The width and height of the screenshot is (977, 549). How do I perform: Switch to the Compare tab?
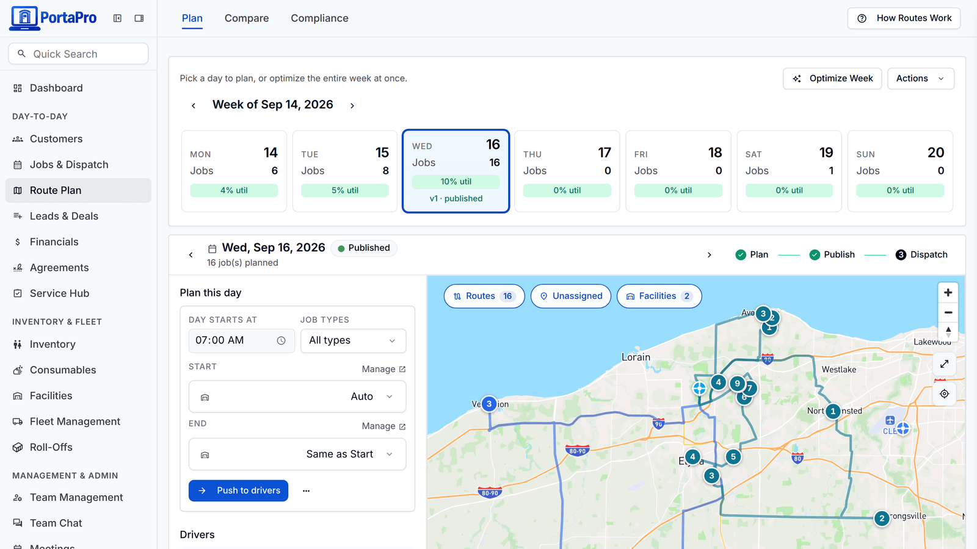pos(247,18)
